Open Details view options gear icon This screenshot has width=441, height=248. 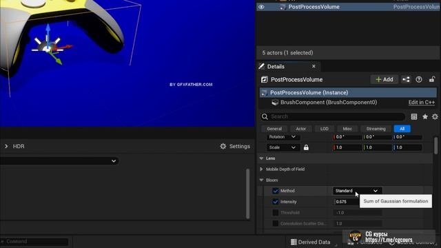(x=435, y=116)
